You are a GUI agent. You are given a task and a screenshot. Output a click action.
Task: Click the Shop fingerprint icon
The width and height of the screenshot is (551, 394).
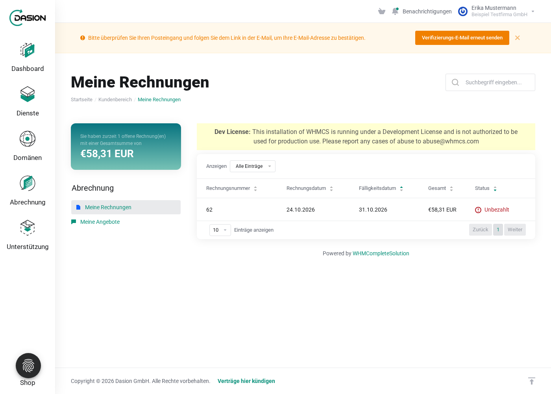coord(28,366)
